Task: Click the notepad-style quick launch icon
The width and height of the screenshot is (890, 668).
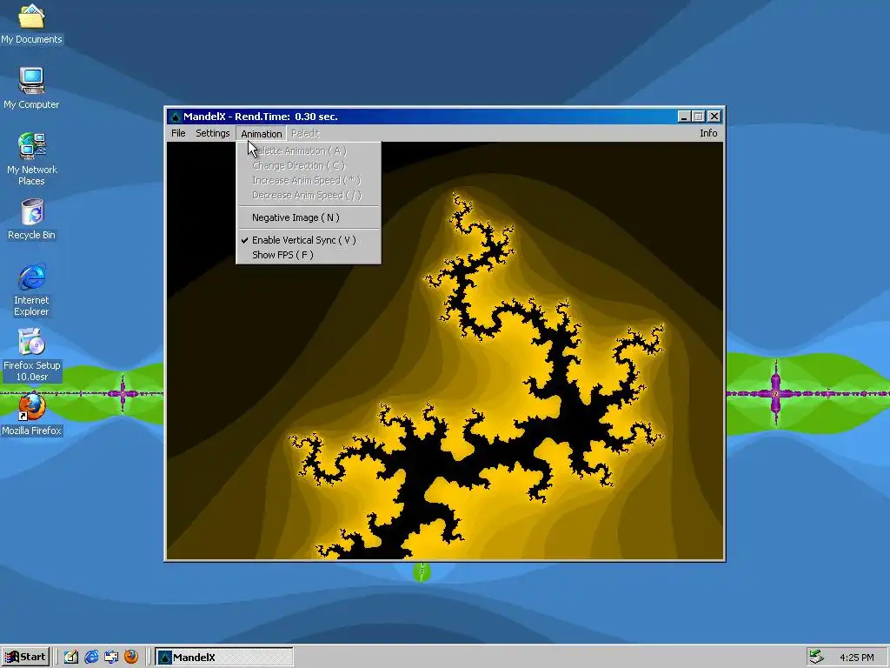Action: (x=71, y=657)
